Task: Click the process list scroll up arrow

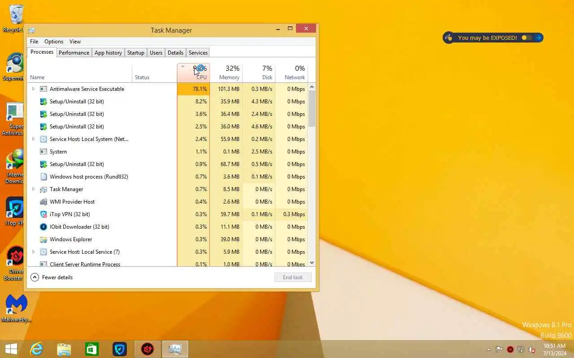Action: click(x=312, y=87)
